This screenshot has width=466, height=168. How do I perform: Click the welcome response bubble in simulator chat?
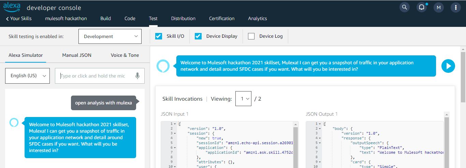pos(80,137)
